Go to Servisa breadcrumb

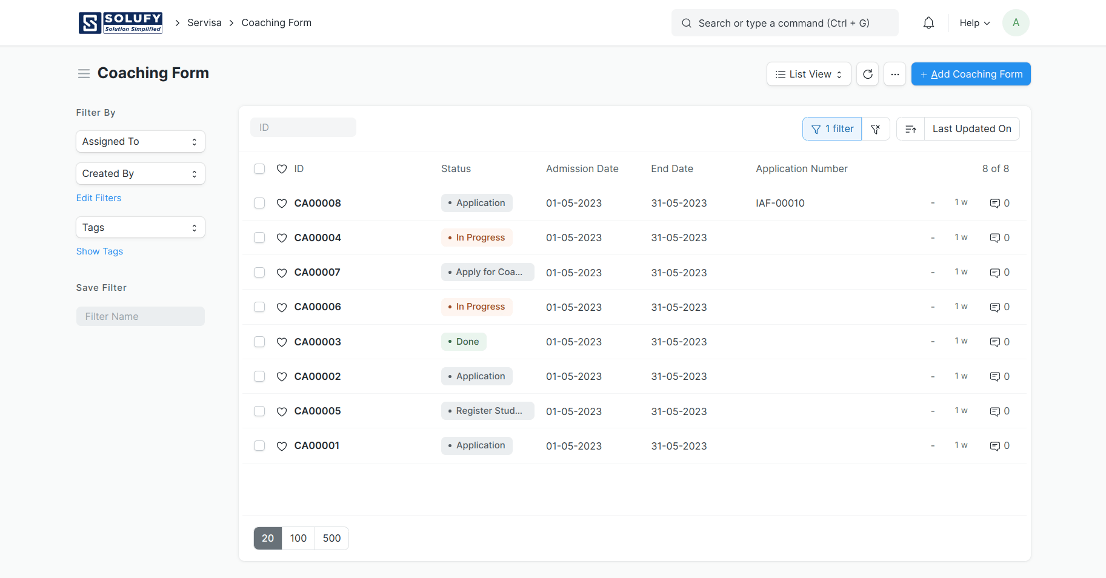[204, 23]
